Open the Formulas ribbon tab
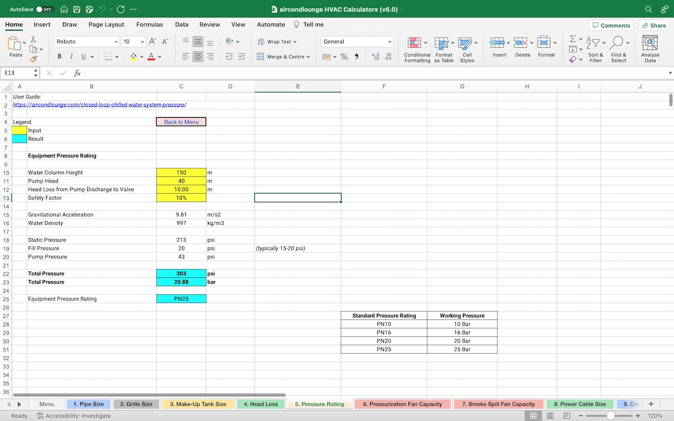Image resolution: width=674 pixels, height=421 pixels. [x=149, y=25]
